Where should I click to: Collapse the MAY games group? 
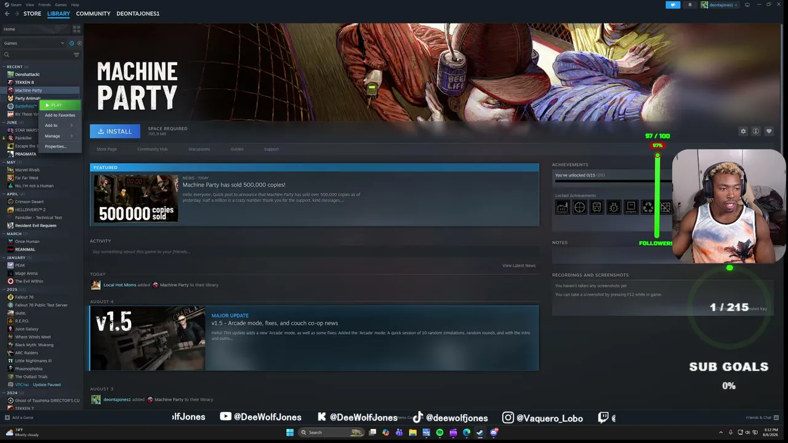pos(4,162)
